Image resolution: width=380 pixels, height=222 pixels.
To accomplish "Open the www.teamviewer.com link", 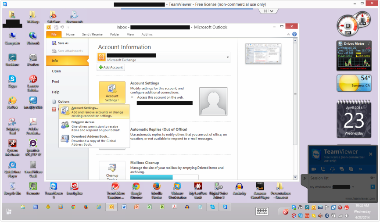I will [x=360, y=198].
